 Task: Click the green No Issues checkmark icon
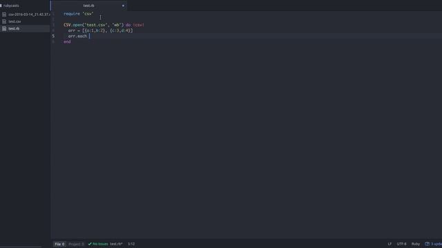point(90,244)
